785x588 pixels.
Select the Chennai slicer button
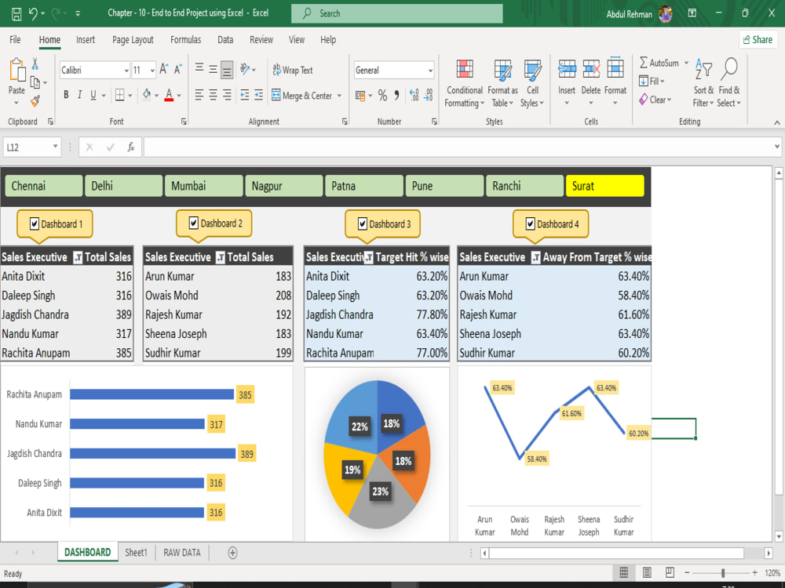coord(44,186)
